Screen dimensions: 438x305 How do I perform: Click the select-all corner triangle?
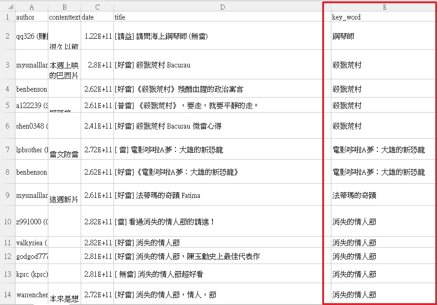tap(10, 6)
